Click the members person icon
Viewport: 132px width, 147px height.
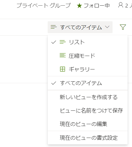tap(121, 5)
